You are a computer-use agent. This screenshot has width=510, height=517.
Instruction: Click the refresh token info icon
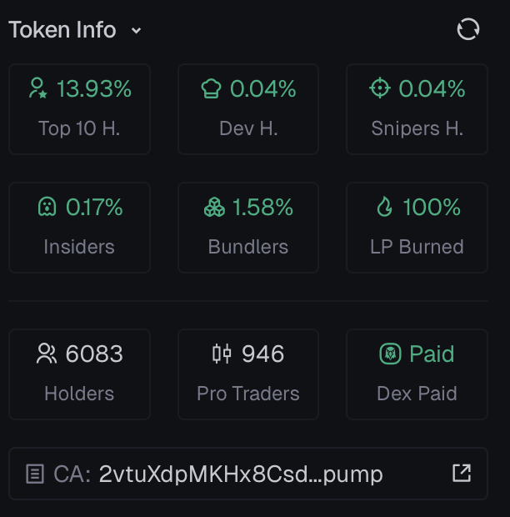tap(468, 30)
